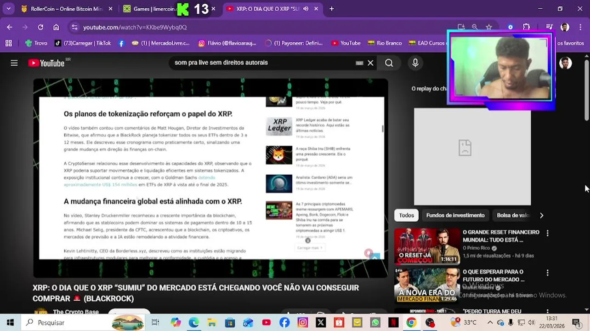The height and width of the screenshot is (331, 590).
Task: Bookmark this page with the star icon
Action: [489, 27]
